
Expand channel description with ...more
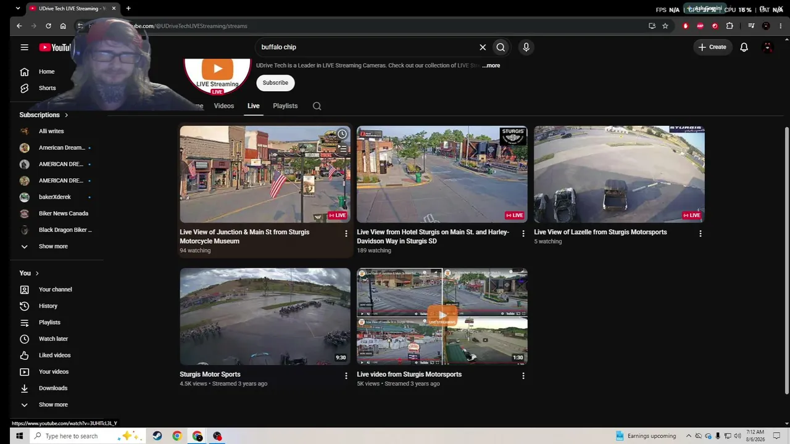tap(491, 65)
